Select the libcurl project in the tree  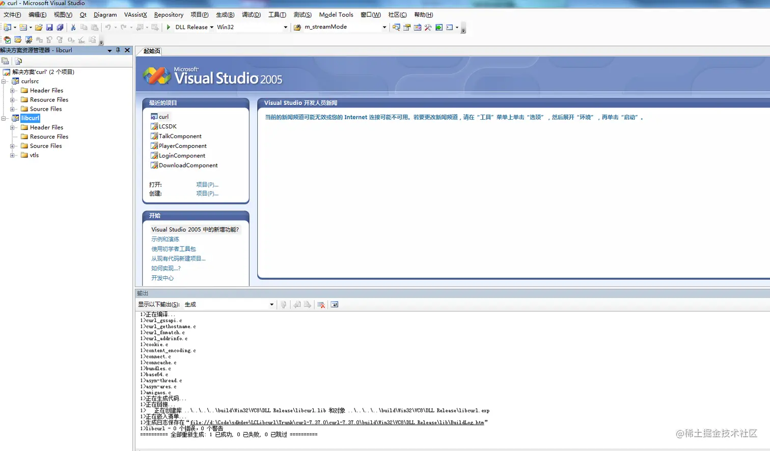(x=30, y=118)
